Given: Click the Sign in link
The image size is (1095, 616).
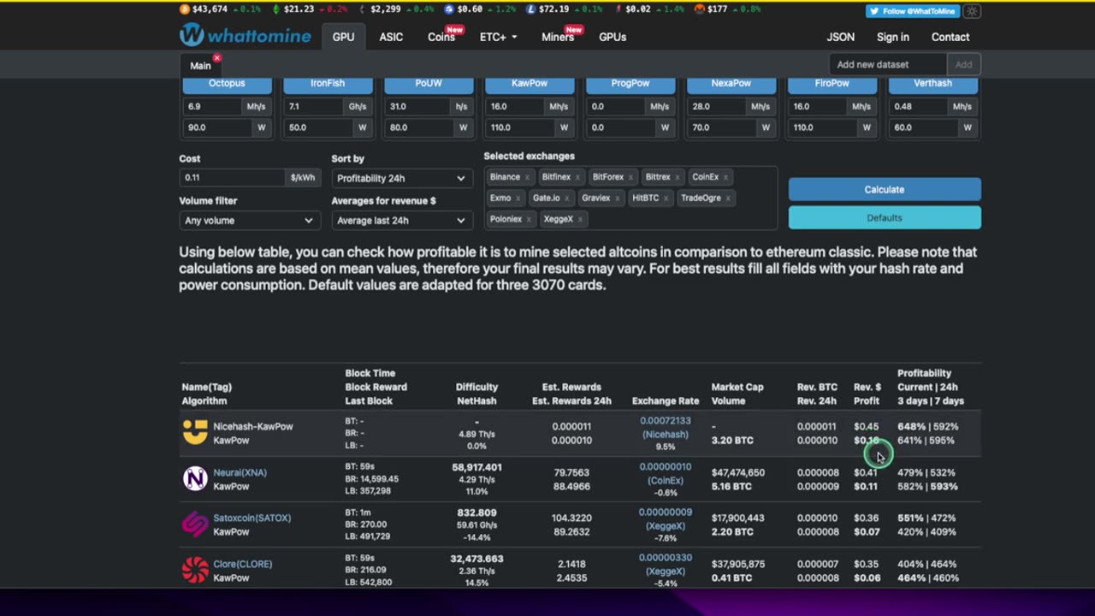Looking at the screenshot, I should pos(893,37).
